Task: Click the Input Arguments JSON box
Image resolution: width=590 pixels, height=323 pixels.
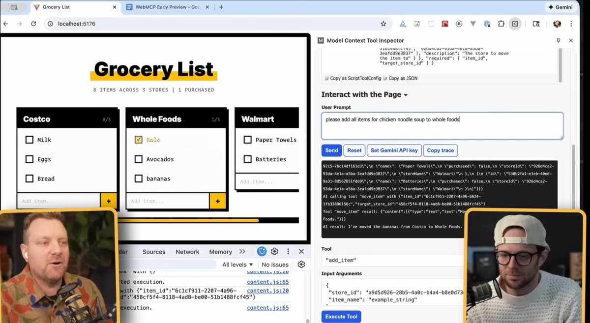Action: click(393, 293)
